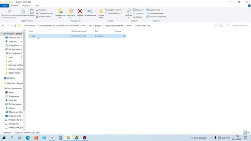Switch to details view using status bar icon
The height and width of the screenshot is (141, 251).
(245, 132)
